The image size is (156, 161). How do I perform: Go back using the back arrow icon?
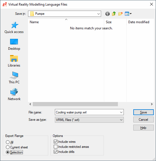coord(108,14)
